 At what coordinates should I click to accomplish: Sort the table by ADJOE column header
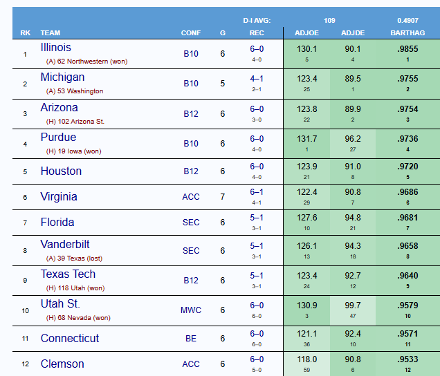[x=306, y=32]
